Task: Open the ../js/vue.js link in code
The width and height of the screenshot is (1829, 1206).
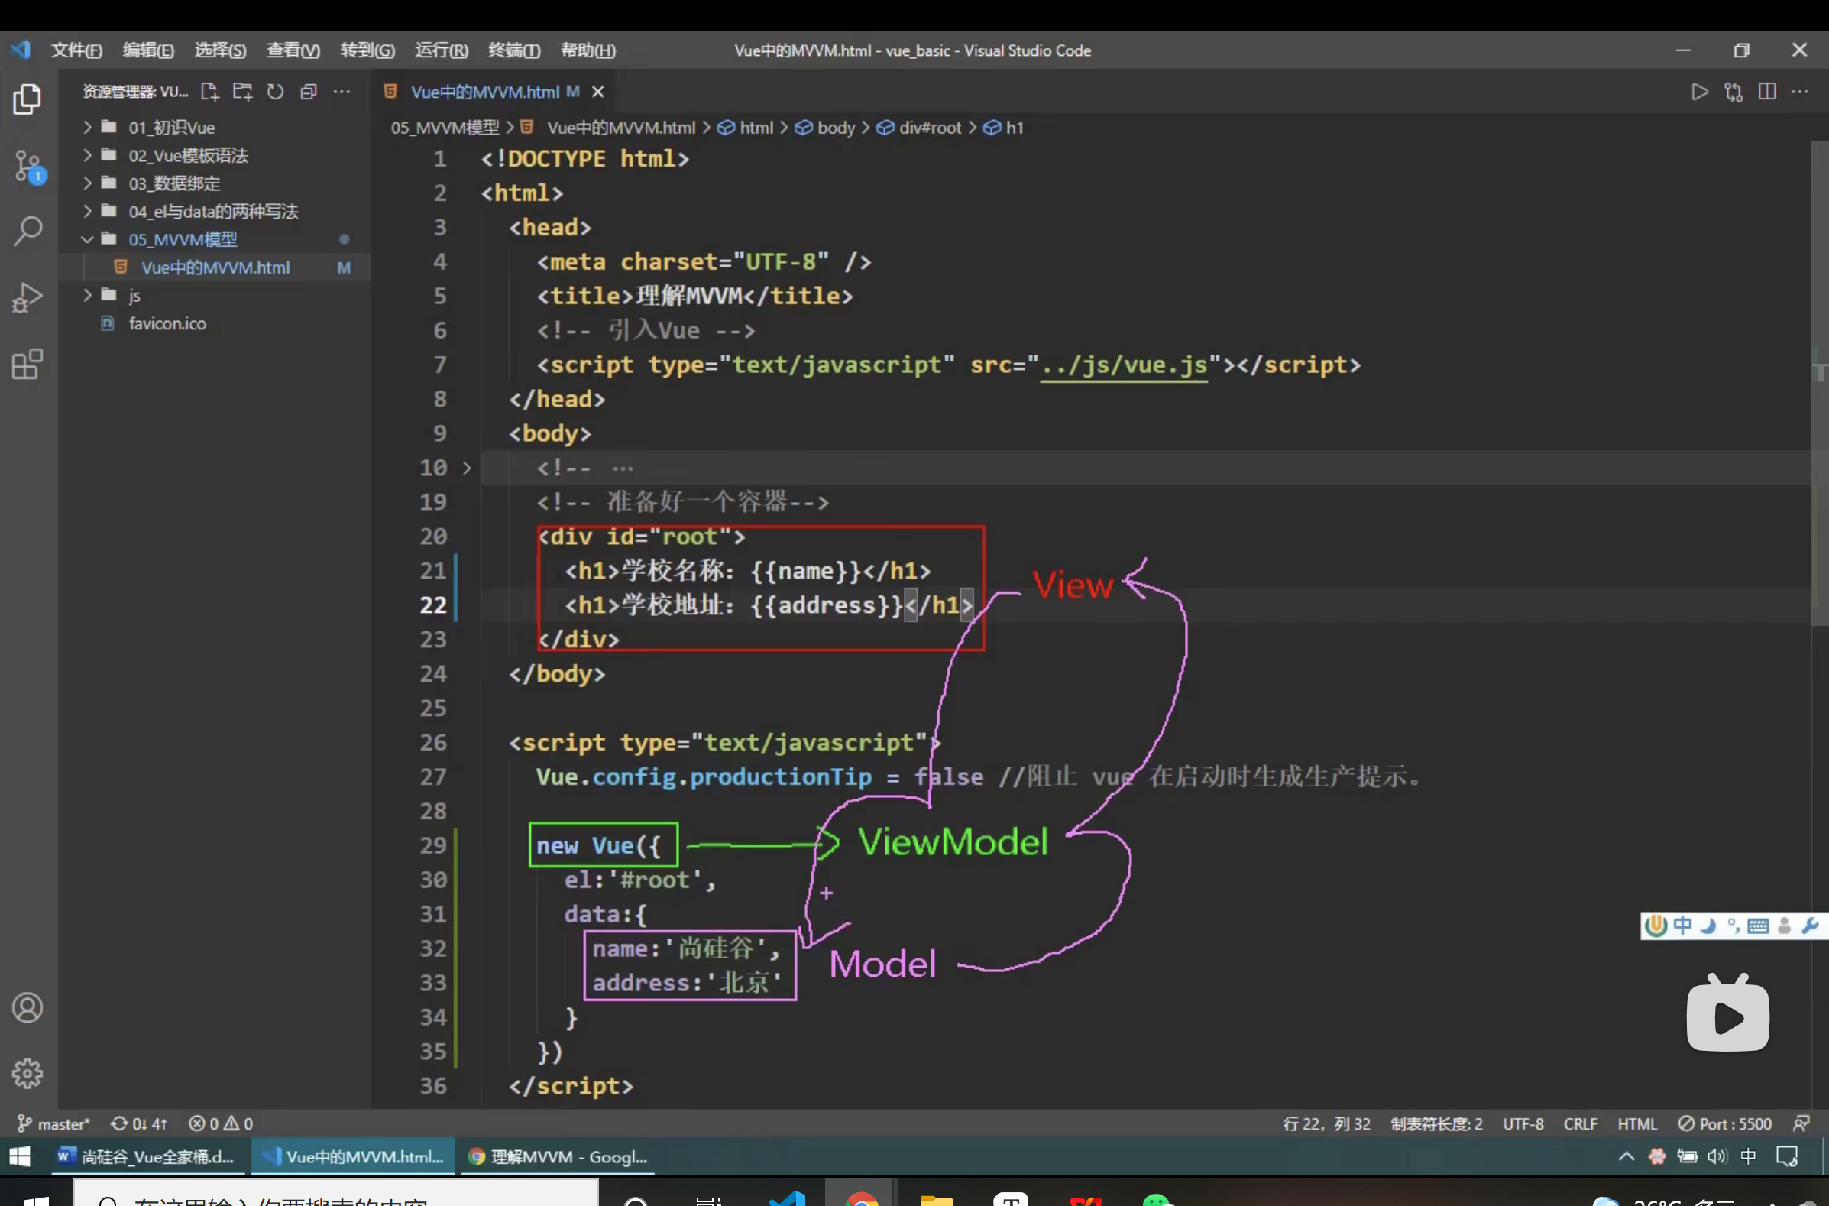Action: point(1123,365)
